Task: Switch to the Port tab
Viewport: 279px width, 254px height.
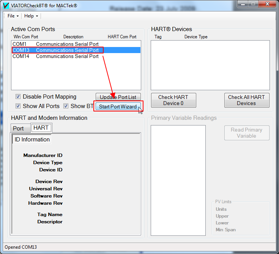Action: click(20, 129)
